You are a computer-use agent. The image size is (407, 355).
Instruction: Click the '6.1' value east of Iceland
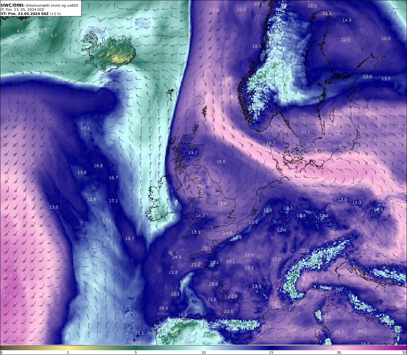(161, 39)
